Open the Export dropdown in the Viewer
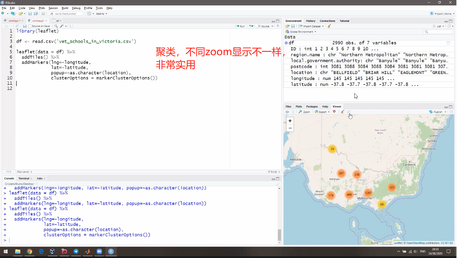 [322, 112]
